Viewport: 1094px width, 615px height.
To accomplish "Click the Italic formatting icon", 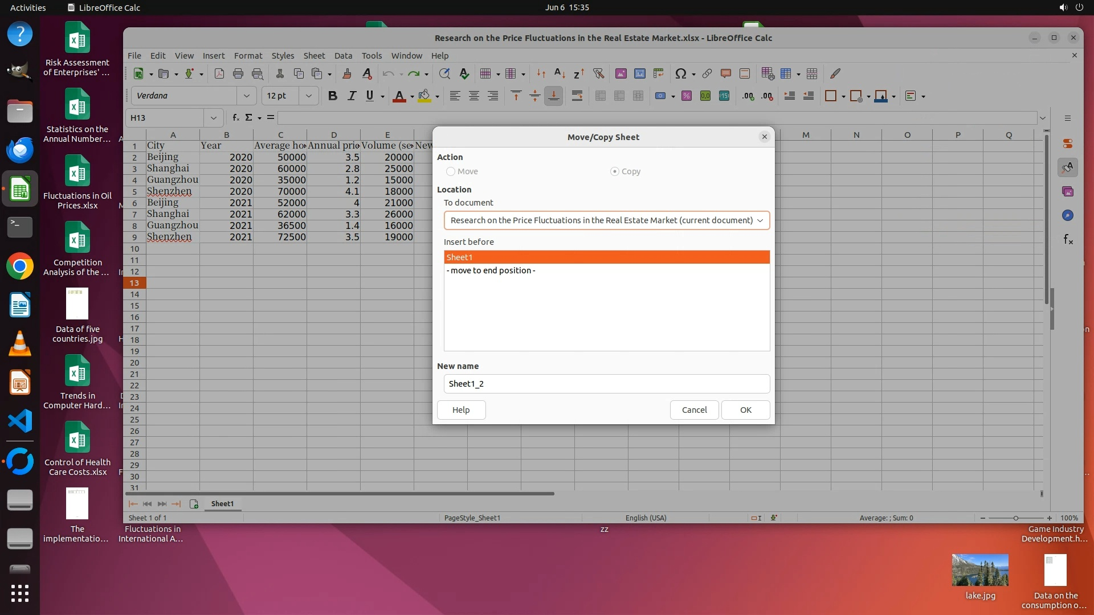I will 352,96.
